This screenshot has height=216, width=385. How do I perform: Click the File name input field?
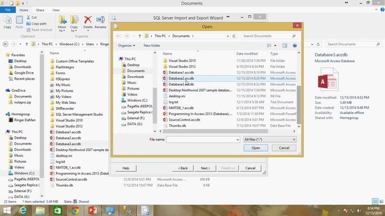pos(201,140)
